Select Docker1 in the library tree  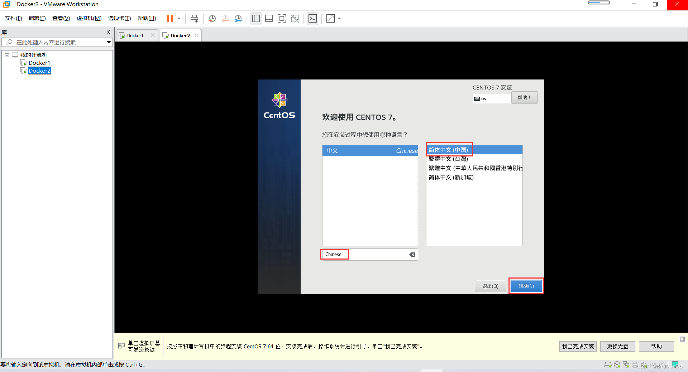click(x=39, y=63)
